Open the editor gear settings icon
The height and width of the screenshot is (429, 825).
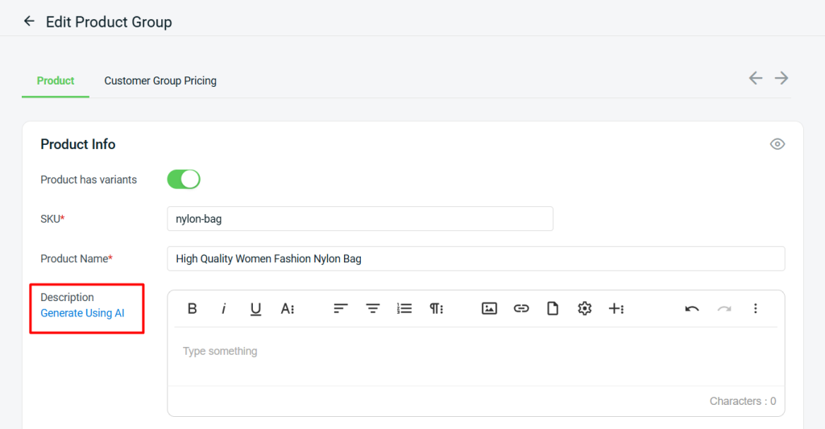(585, 308)
